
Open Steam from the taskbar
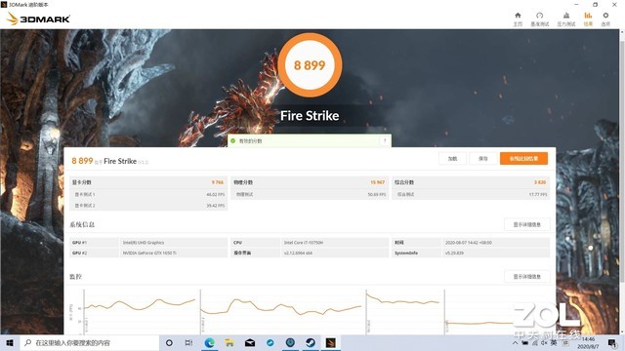click(x=311, y=342)
